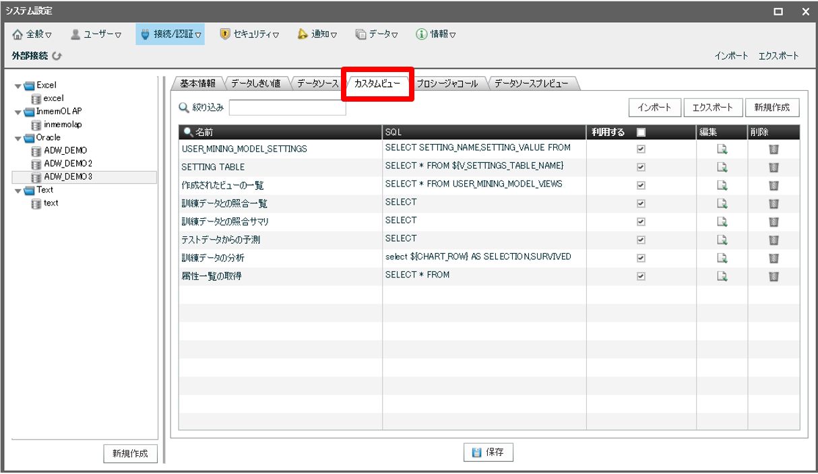This screenshot has width=818, height=474.
Task: Expand the 通知 menu dropdown
Action: (x=317, y=34)
